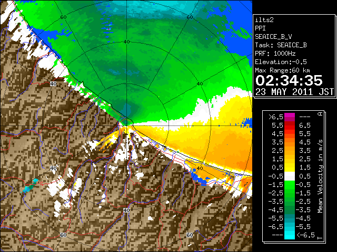The image size is (337, 252).
Task: Click the '60' ring label in the lower-left land
Action: click(63, 235)
